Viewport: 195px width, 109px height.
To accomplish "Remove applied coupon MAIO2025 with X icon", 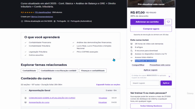I will [169, 77].
